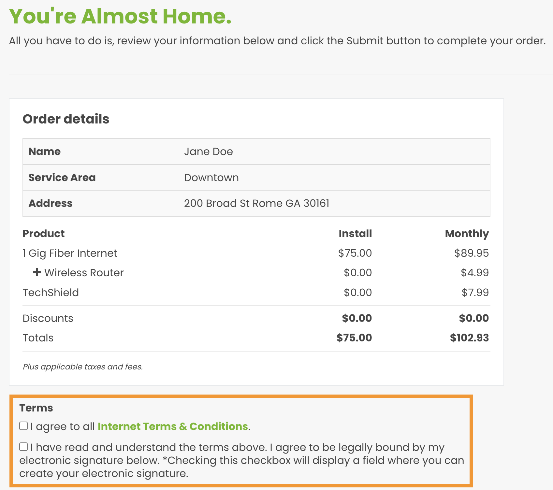Viewport: 553px width, 490px height.
Task: Click the Product column header
Action: (44, 234)
